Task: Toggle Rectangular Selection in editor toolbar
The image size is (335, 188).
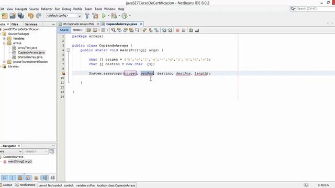Action: click(x=137, y=30)
